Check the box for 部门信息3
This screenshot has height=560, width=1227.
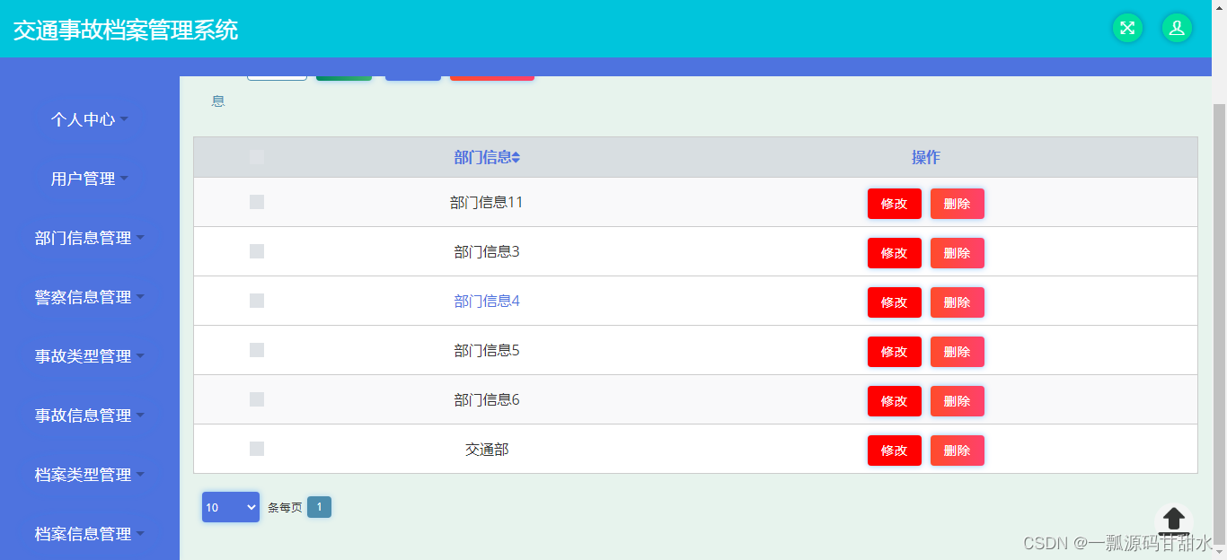click(257, 251)
